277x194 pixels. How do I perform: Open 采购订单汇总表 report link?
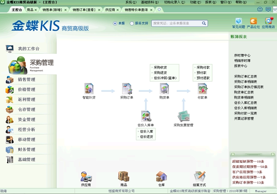pyautogui.click(x=245, y=76)
